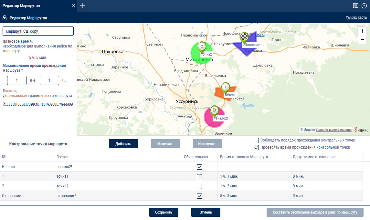Image resolution: width=370 pixels, height=220 pixels.
Task: Uncheck Обязательная for окончание! row
Action: (199, 196)
